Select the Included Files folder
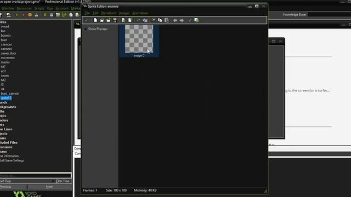 9,143
